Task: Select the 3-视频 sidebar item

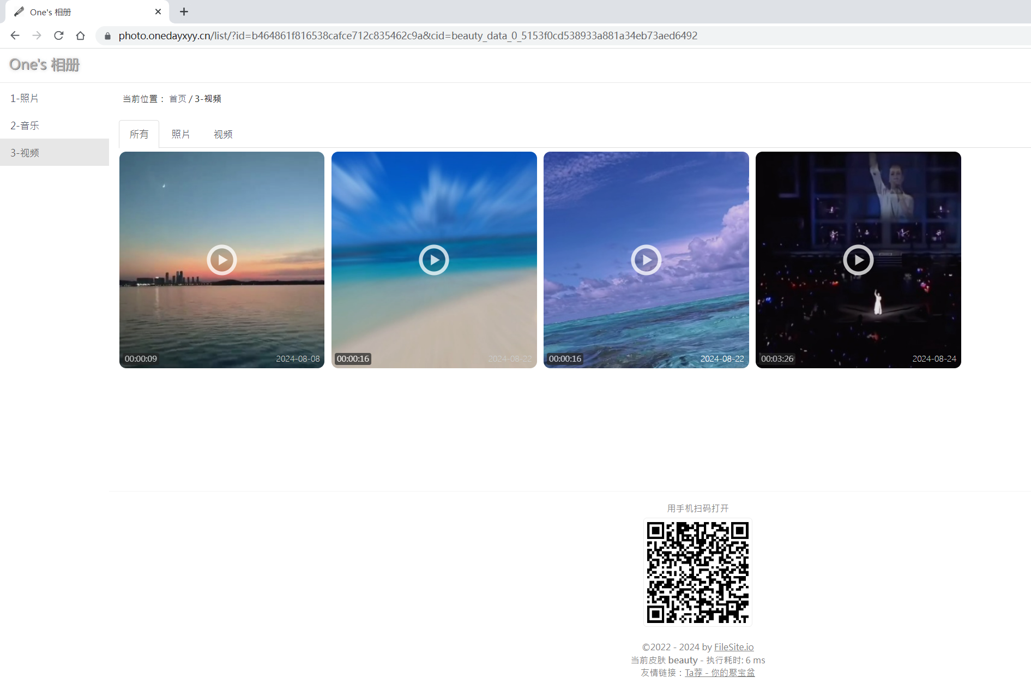Action: (x=55, y=153)
